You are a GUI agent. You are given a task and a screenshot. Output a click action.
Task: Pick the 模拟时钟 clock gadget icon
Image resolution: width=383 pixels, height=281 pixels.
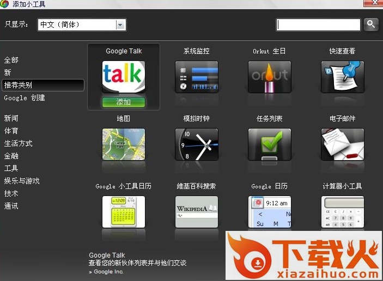tap(197, 144)
